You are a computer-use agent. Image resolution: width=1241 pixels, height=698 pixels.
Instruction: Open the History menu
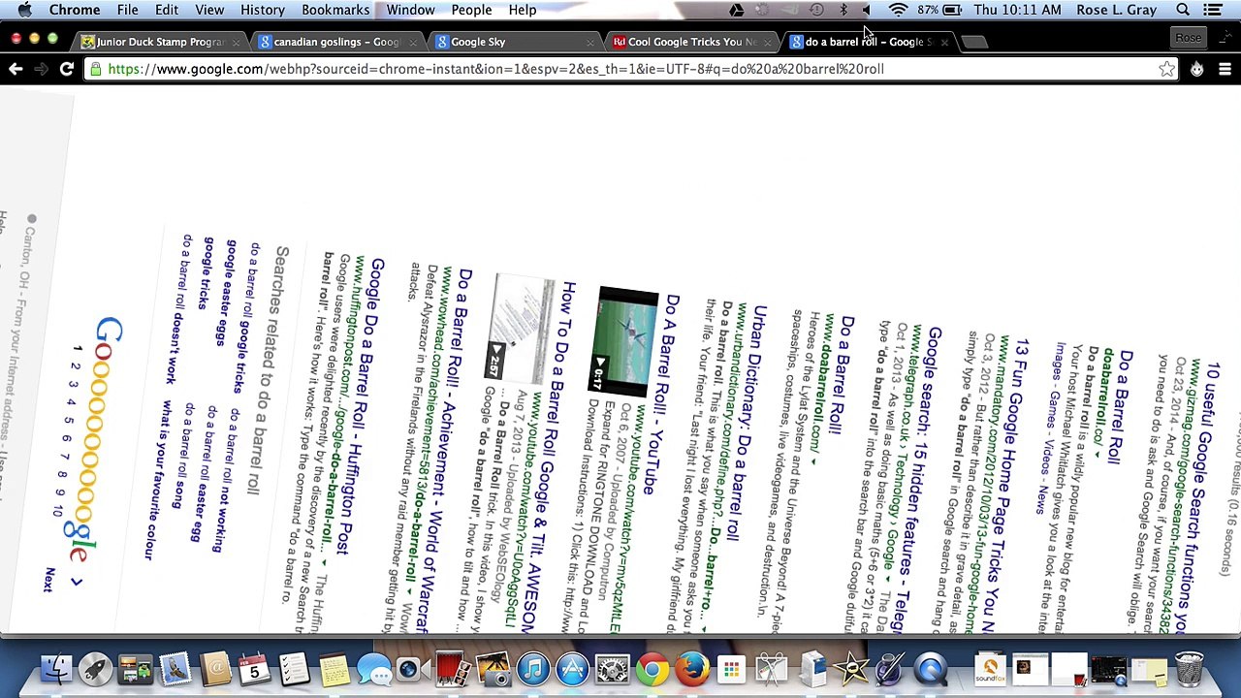click(263, 10)
